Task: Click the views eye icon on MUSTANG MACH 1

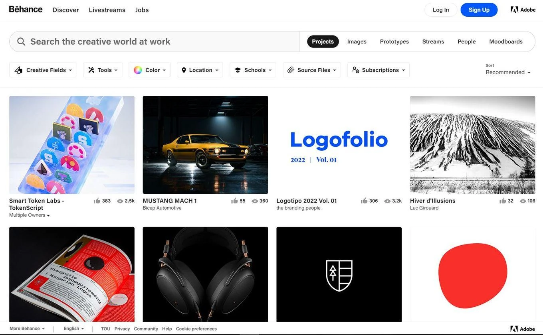Action: tap(255, 201)
